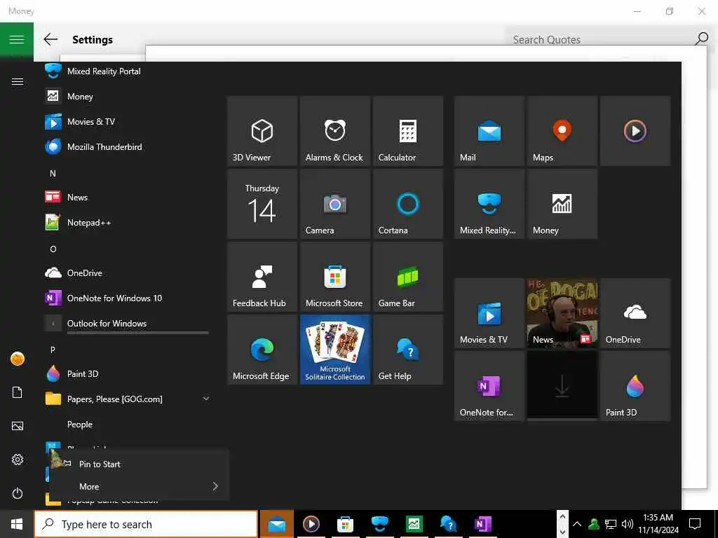Image resolution: width=718 pixels, height=538 pixels.
Task: Launch the Calculator tile
Action: point(407,131)
